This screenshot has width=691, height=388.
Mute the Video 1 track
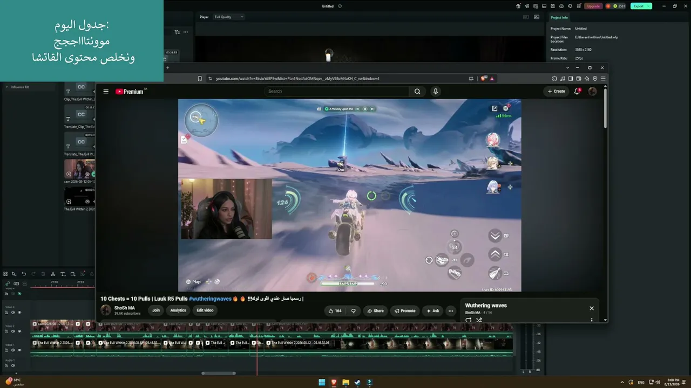coord(13,350)
